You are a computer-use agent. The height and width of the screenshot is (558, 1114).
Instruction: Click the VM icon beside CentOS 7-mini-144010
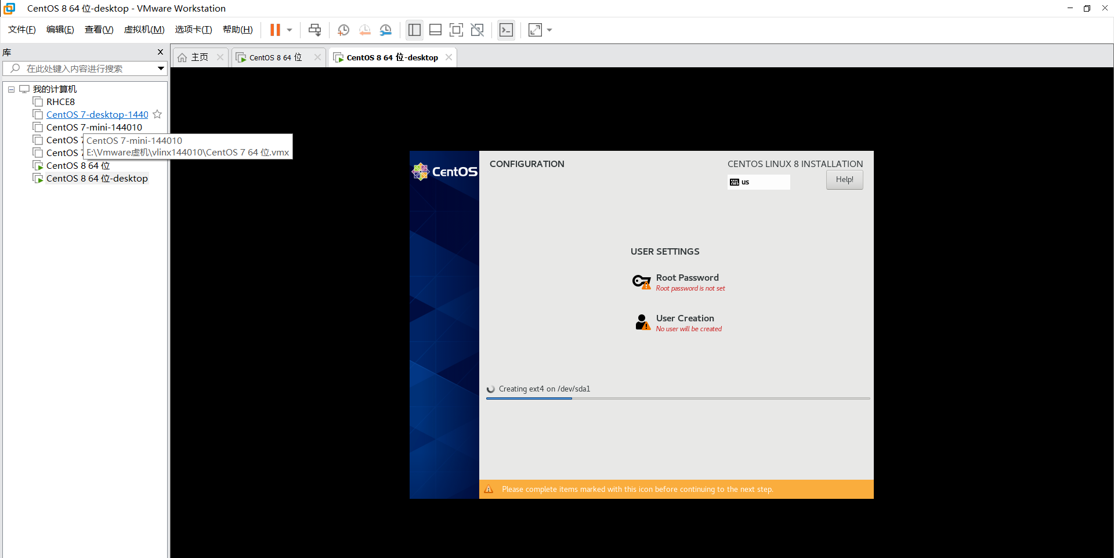(x=38, y=128)
